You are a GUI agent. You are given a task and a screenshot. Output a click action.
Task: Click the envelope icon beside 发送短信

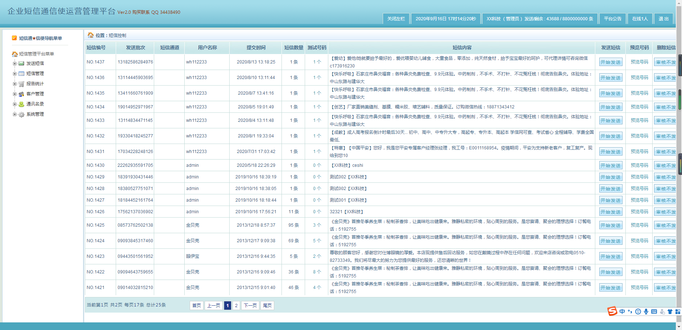point(21,63)
